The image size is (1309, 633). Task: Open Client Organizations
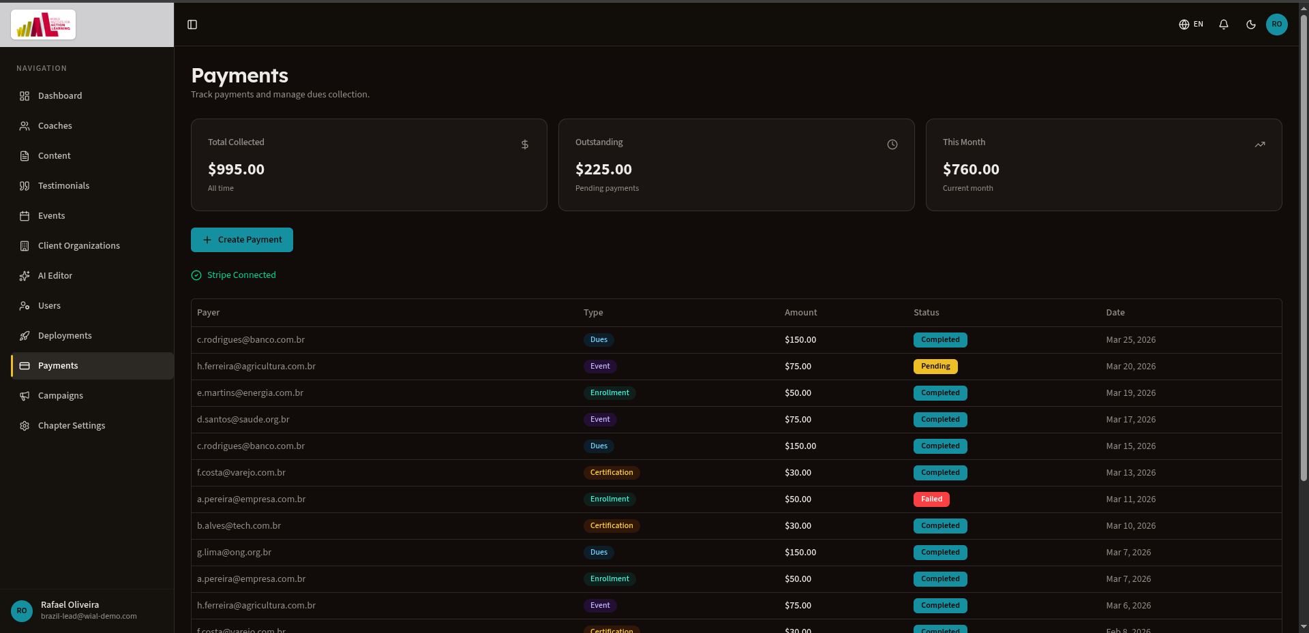click(x=92, y=246)
